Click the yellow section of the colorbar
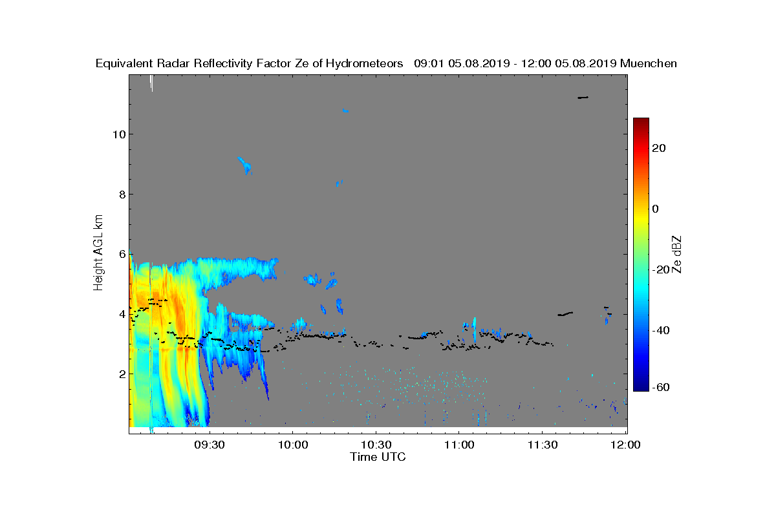The image size is (776, 517). pyautogui.click(x=641, y=216)
